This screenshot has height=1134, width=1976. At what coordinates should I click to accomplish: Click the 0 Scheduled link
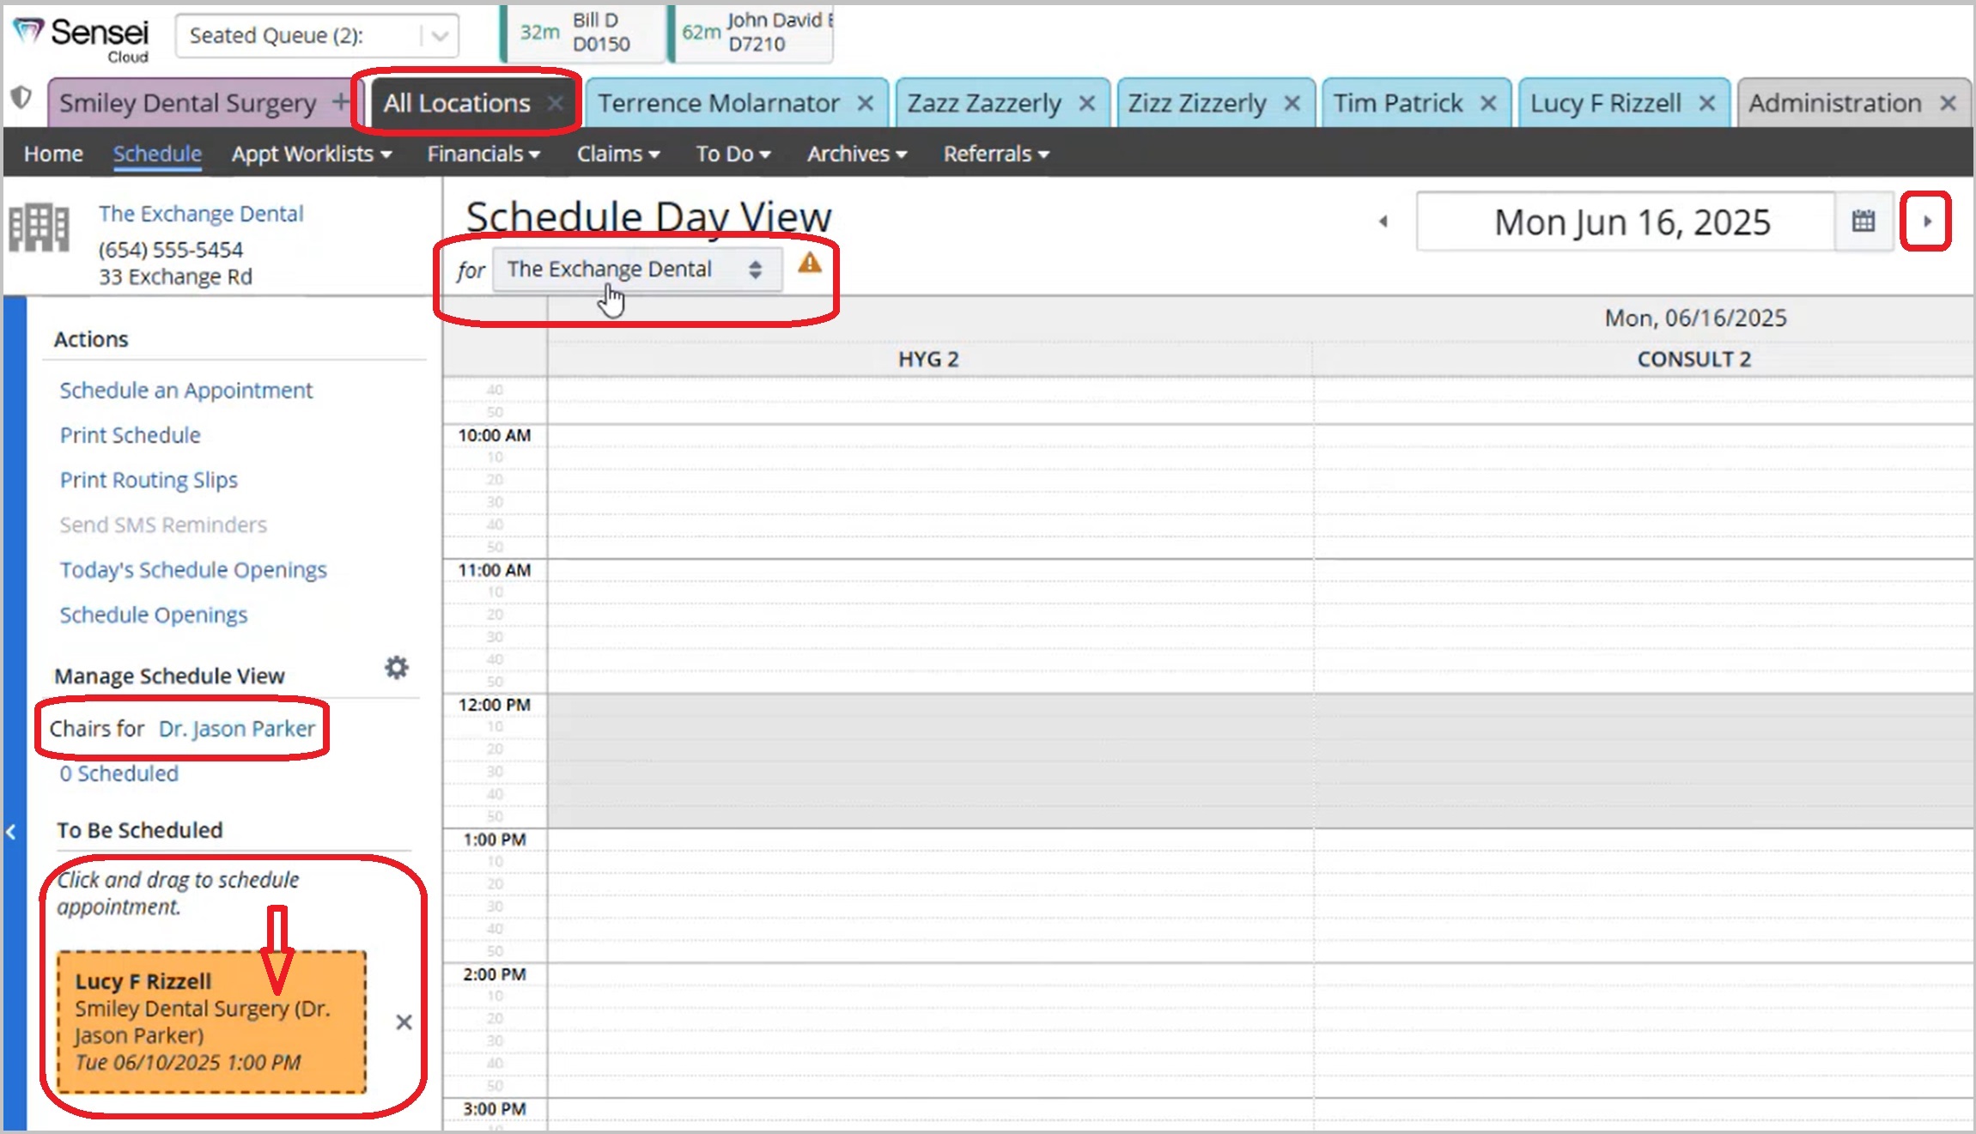tap(119, 773)
